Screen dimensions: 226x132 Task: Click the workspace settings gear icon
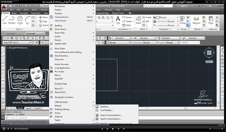[33, 42]
